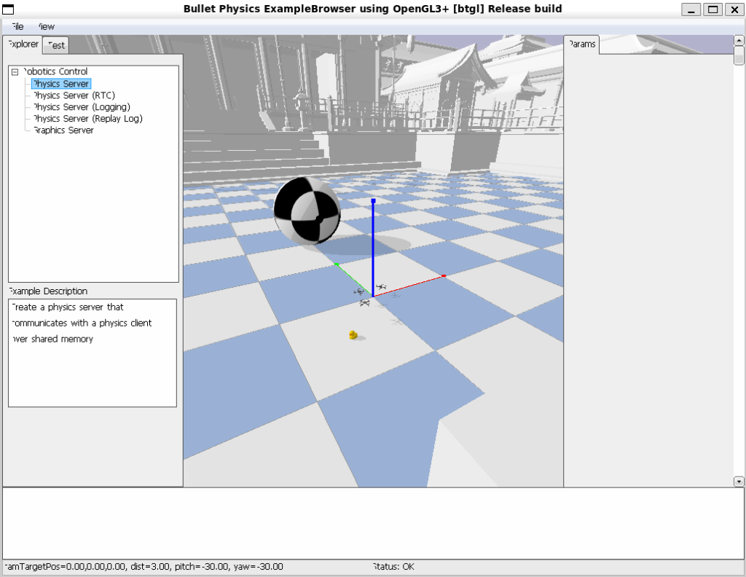Click the red X axis endpoint
This screenshot has width=746, height=577.
(444, 276)
